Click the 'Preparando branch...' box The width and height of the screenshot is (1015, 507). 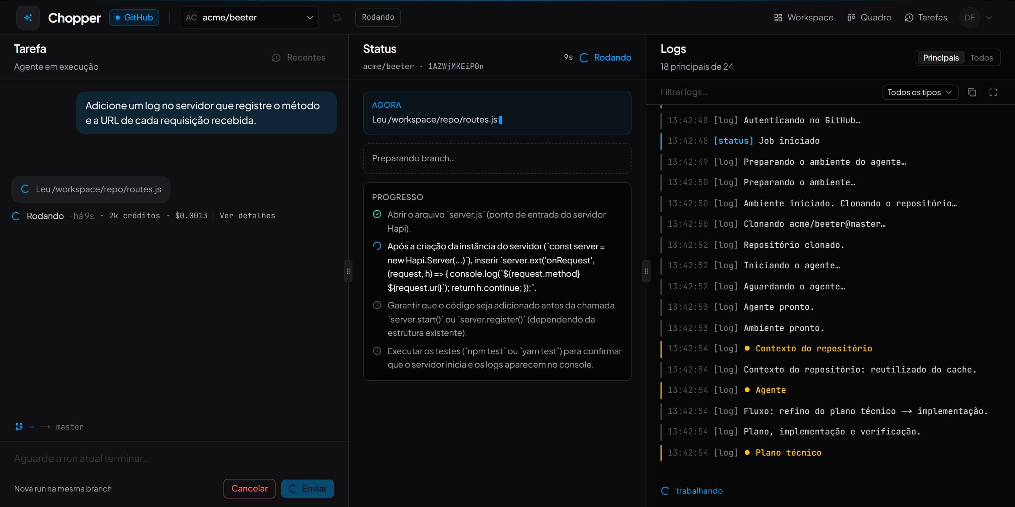pos(497,158)
